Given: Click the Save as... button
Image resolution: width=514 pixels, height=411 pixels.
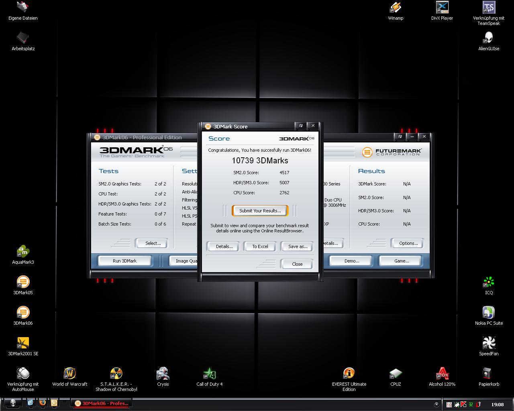Looking at the screenshot, I should (x=298, y=246).
